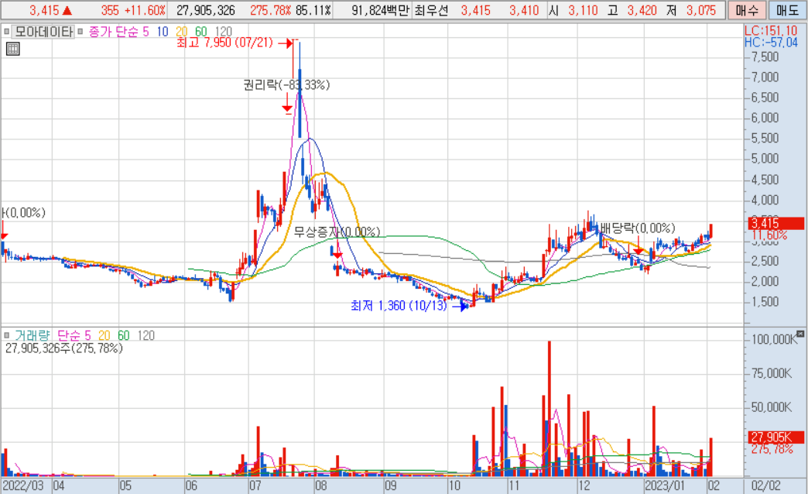Click the HC:-57.04 indicator
Screen dimensions: 808x494
pyautogui.click(x=771, y=43)
